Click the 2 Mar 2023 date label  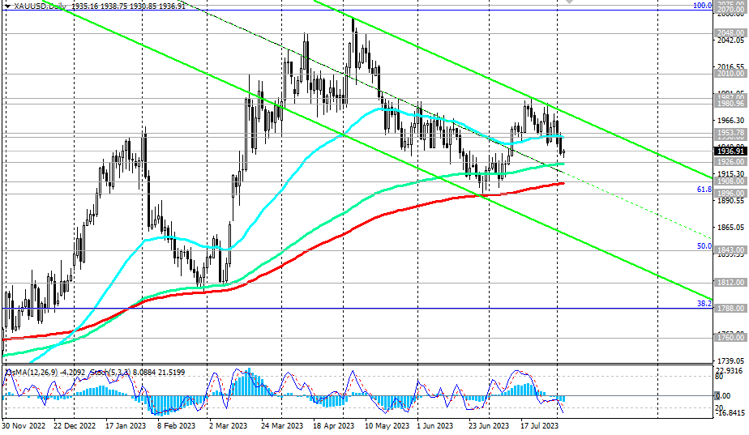pyautogui.click(x=227, y=424)
